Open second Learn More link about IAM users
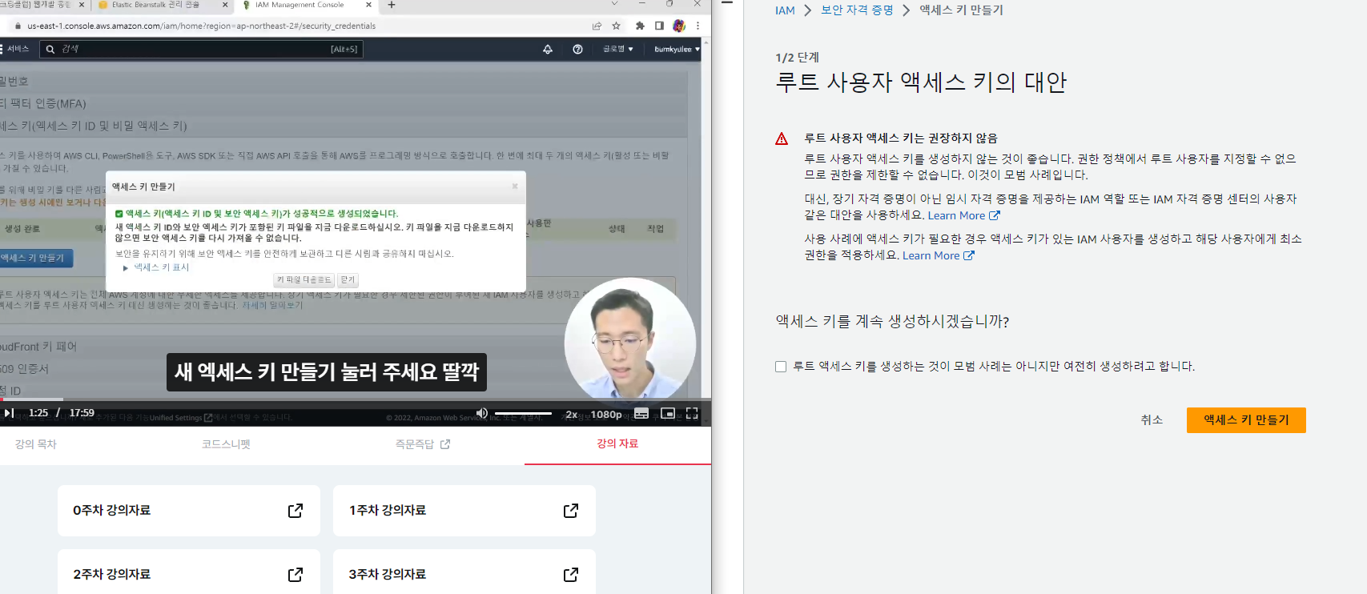 point(939,256)
